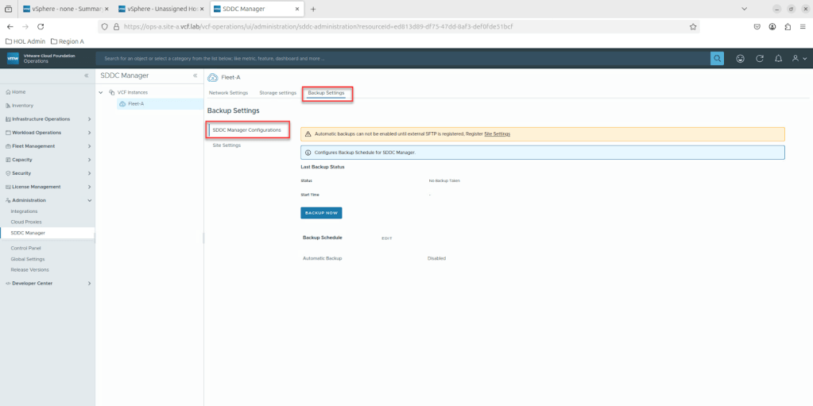Expand Fleet Management menu
813x406 pixels.
(x=47, y=145)
